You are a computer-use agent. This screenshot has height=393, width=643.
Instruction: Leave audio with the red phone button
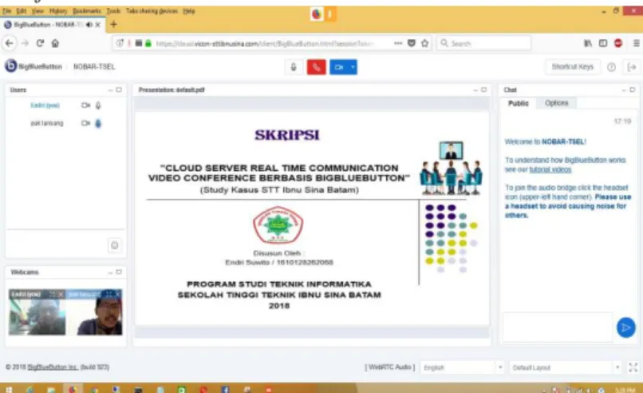pos(316,67)
